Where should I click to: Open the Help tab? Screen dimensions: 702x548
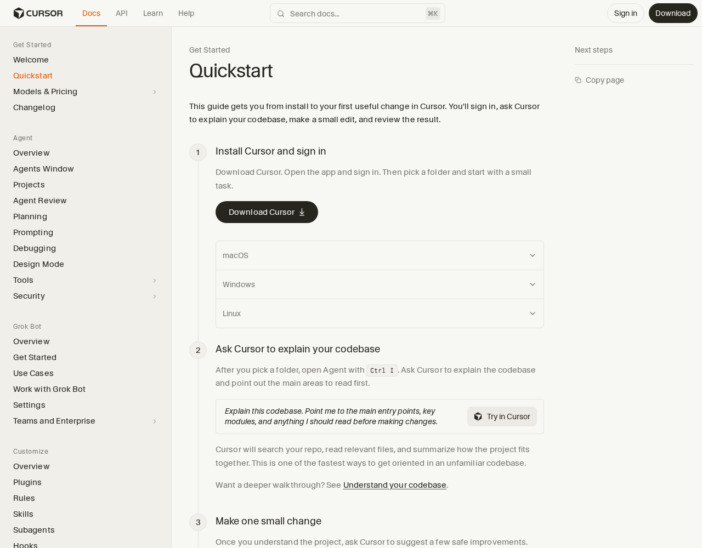(x=186, y=13)
